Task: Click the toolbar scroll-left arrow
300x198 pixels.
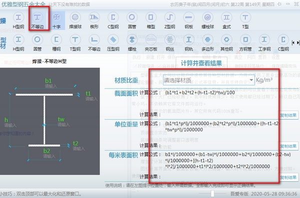Action: pos(293,43)
